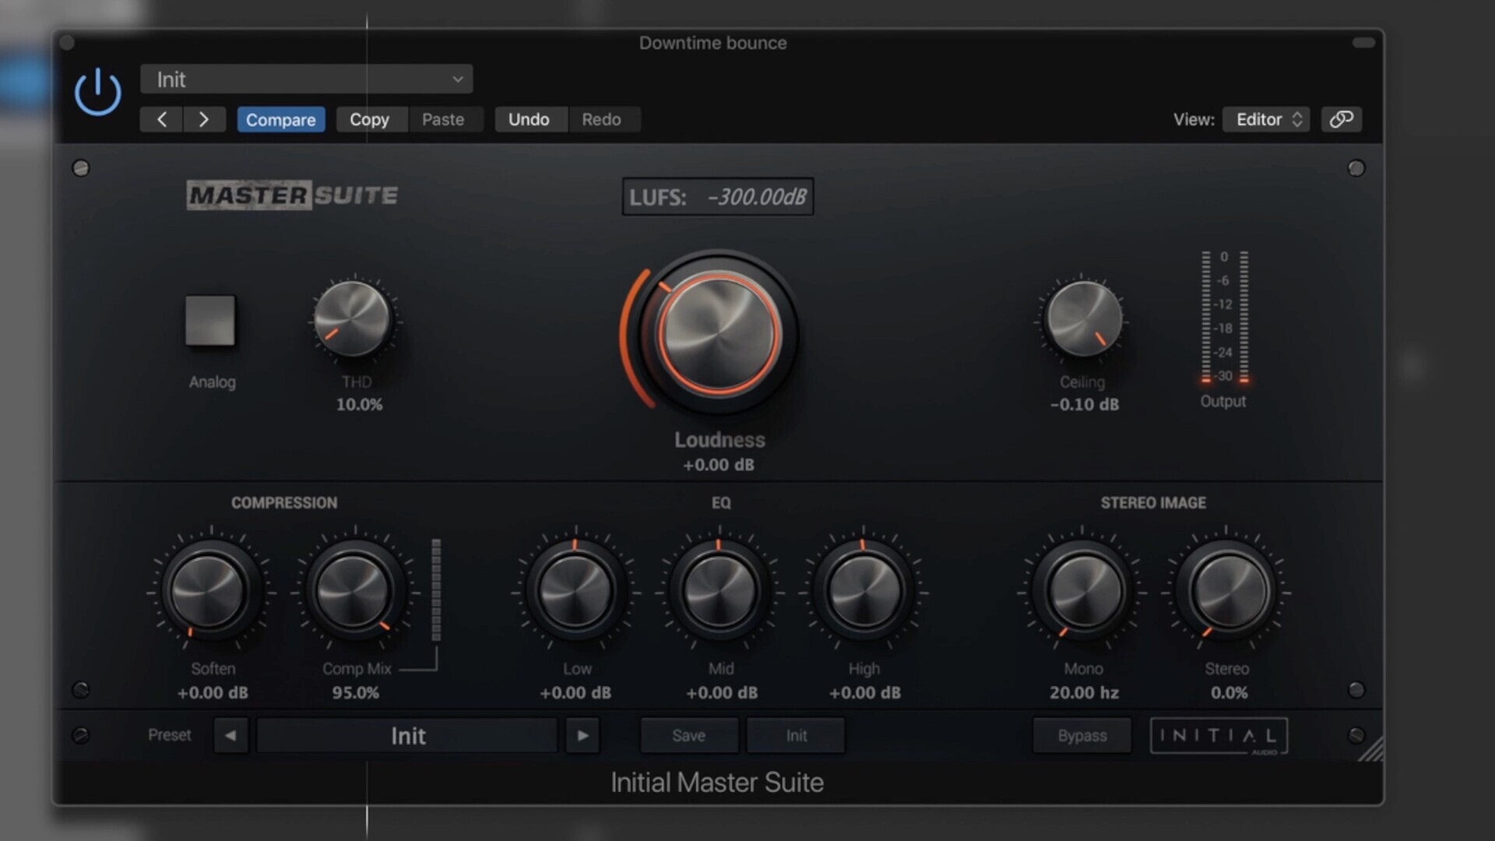Click the Master Suite logo
This screenshot has width=1495, height=841.
[x=293, y=195]
